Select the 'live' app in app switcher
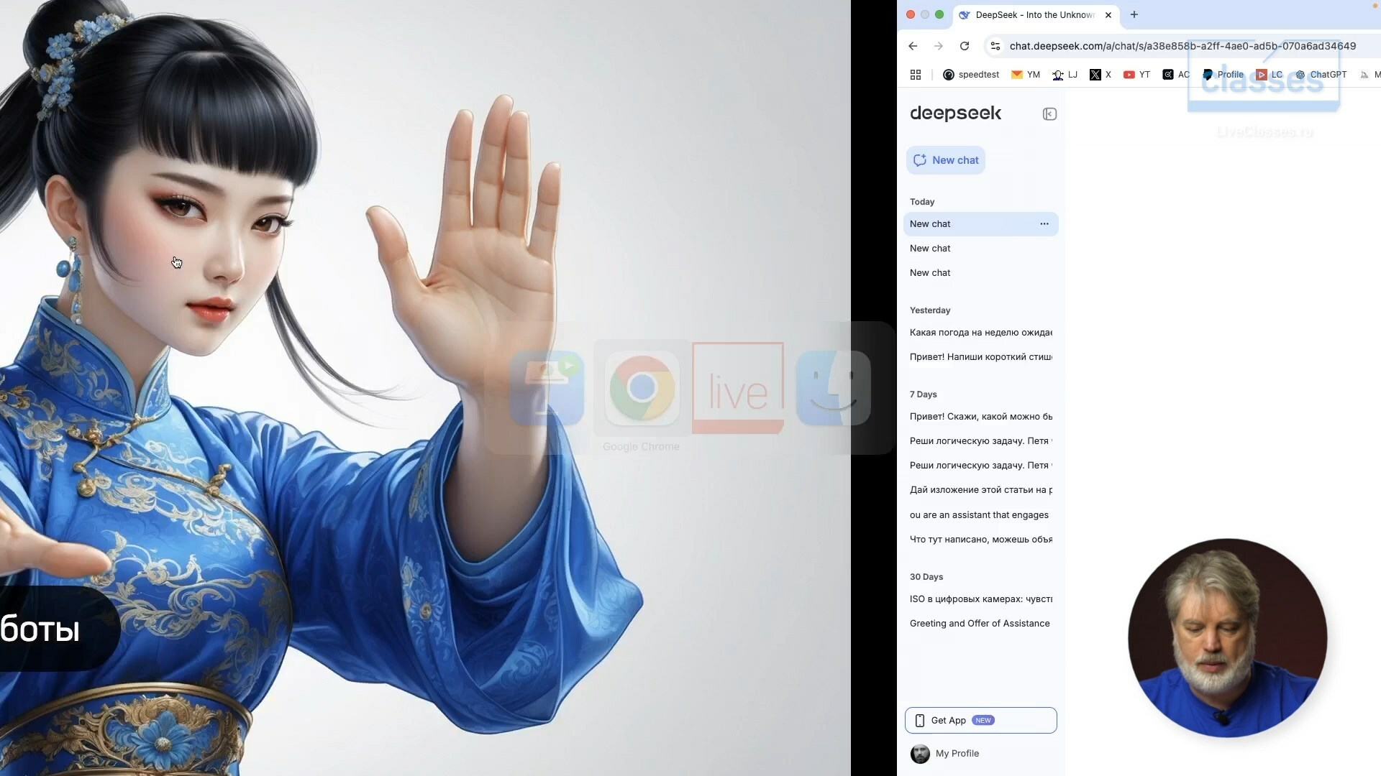 pos(738,388)
